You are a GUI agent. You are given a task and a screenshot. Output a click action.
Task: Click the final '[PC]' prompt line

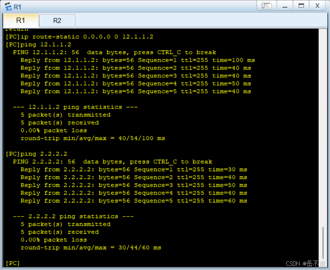coord(13,263)
